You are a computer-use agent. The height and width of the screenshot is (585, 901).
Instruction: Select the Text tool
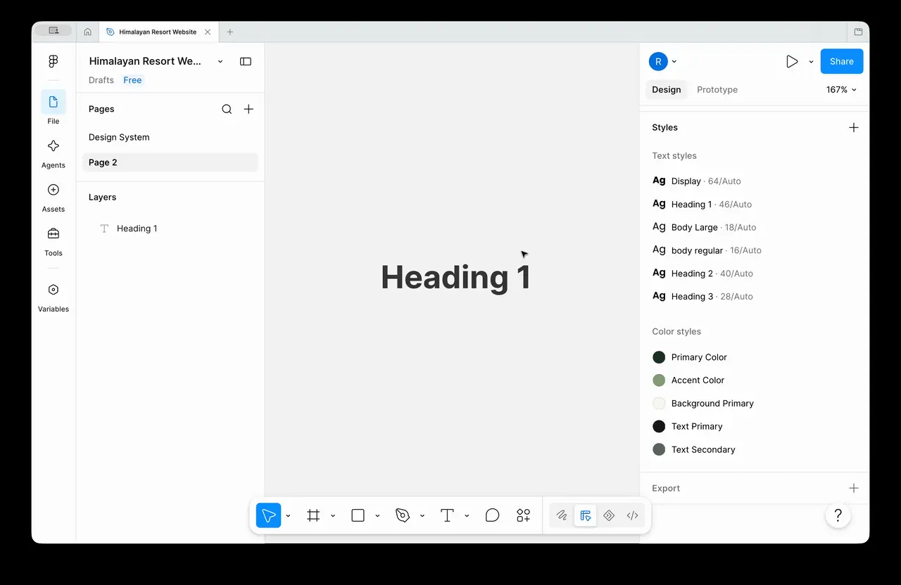point(447,515)
